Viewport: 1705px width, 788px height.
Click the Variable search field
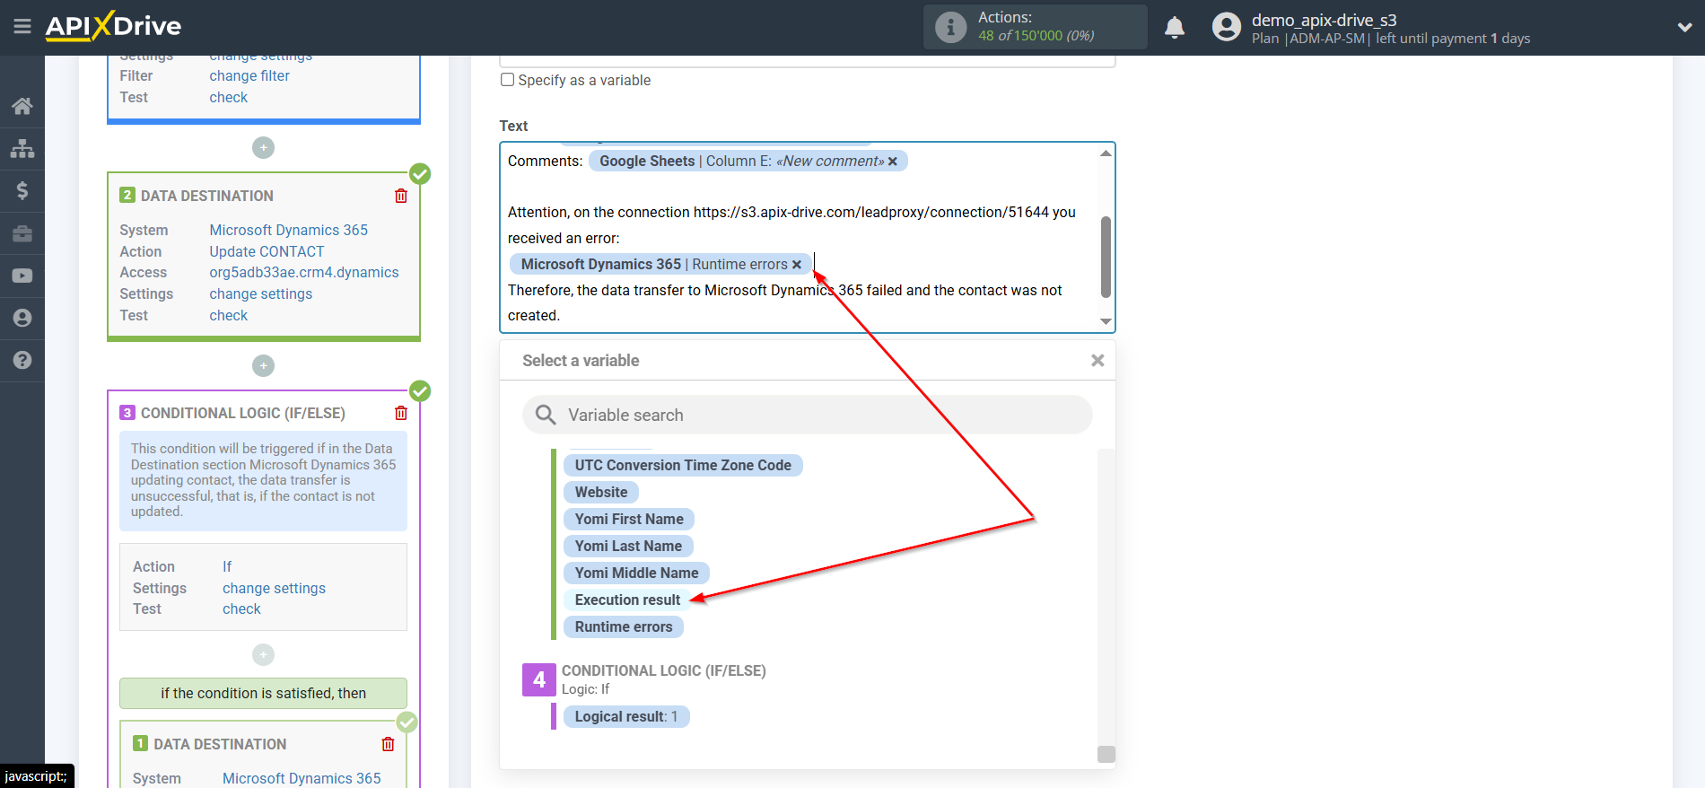(x=808, y=415)
